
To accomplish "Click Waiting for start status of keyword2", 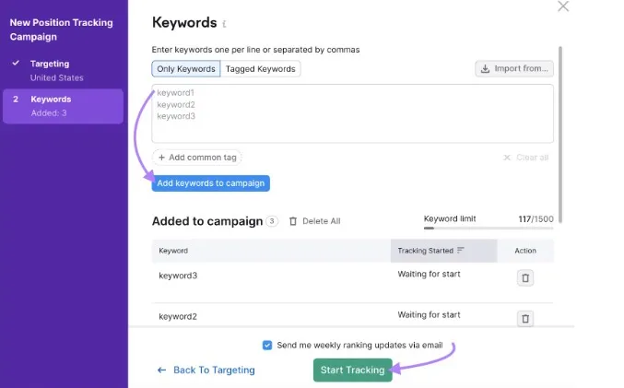I will tap(429, 315).
